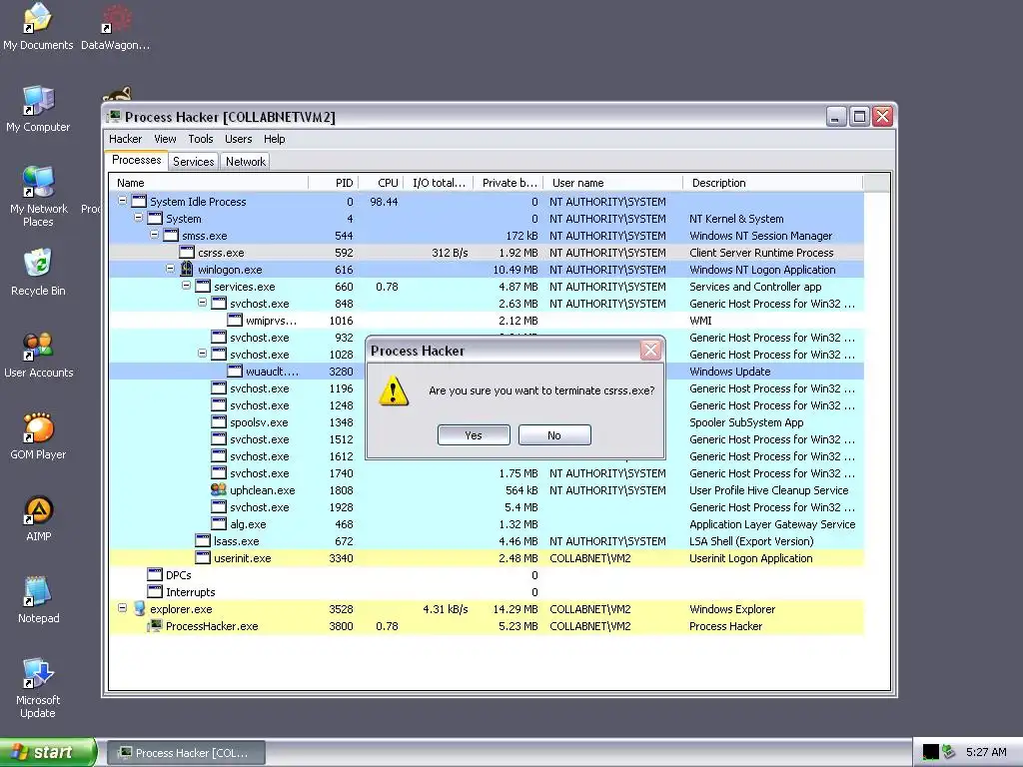Screen dimensions: 1023x767
Task: Switch to the Network tab
Action: click(246, 162)
